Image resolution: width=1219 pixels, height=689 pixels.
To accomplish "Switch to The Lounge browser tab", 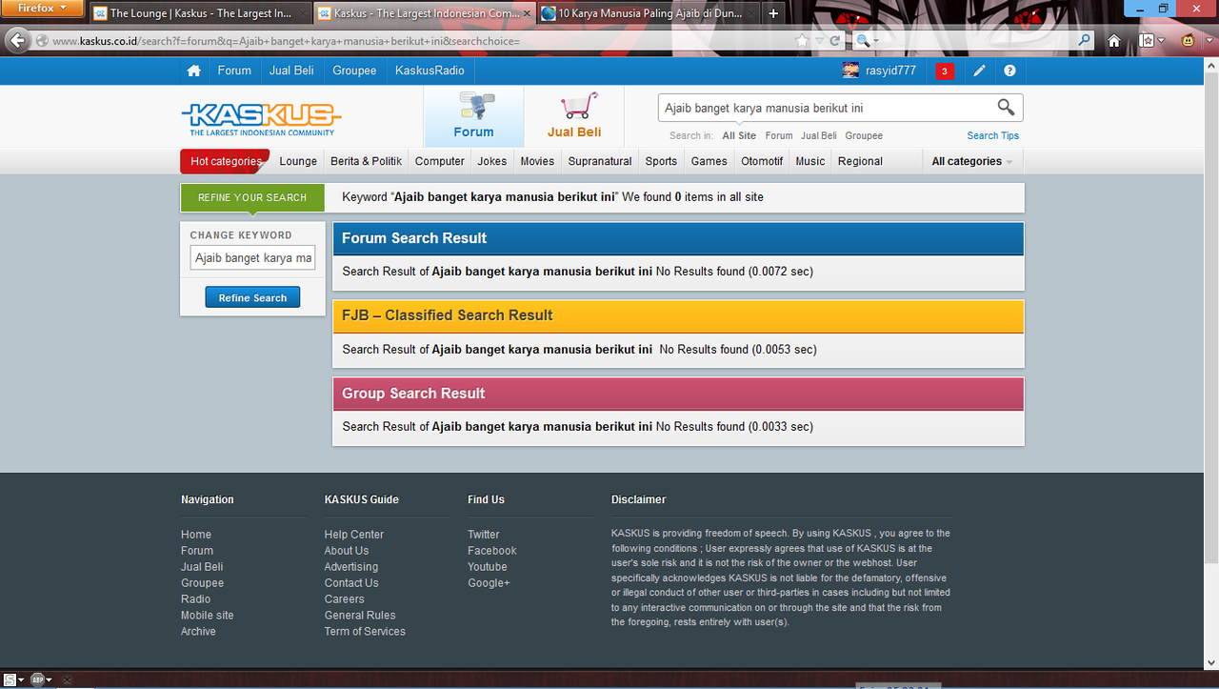I will 202,13.
